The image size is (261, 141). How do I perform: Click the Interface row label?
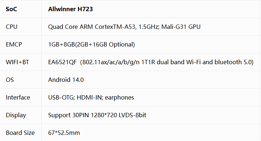click(x=18, y=97)
